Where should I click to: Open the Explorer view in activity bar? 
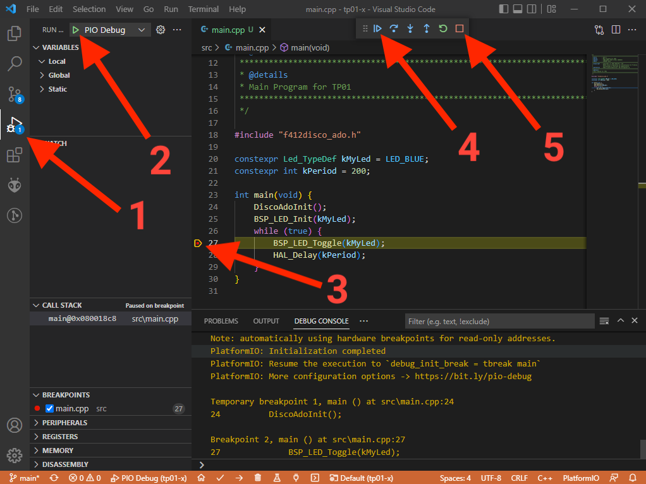[15, 33]
